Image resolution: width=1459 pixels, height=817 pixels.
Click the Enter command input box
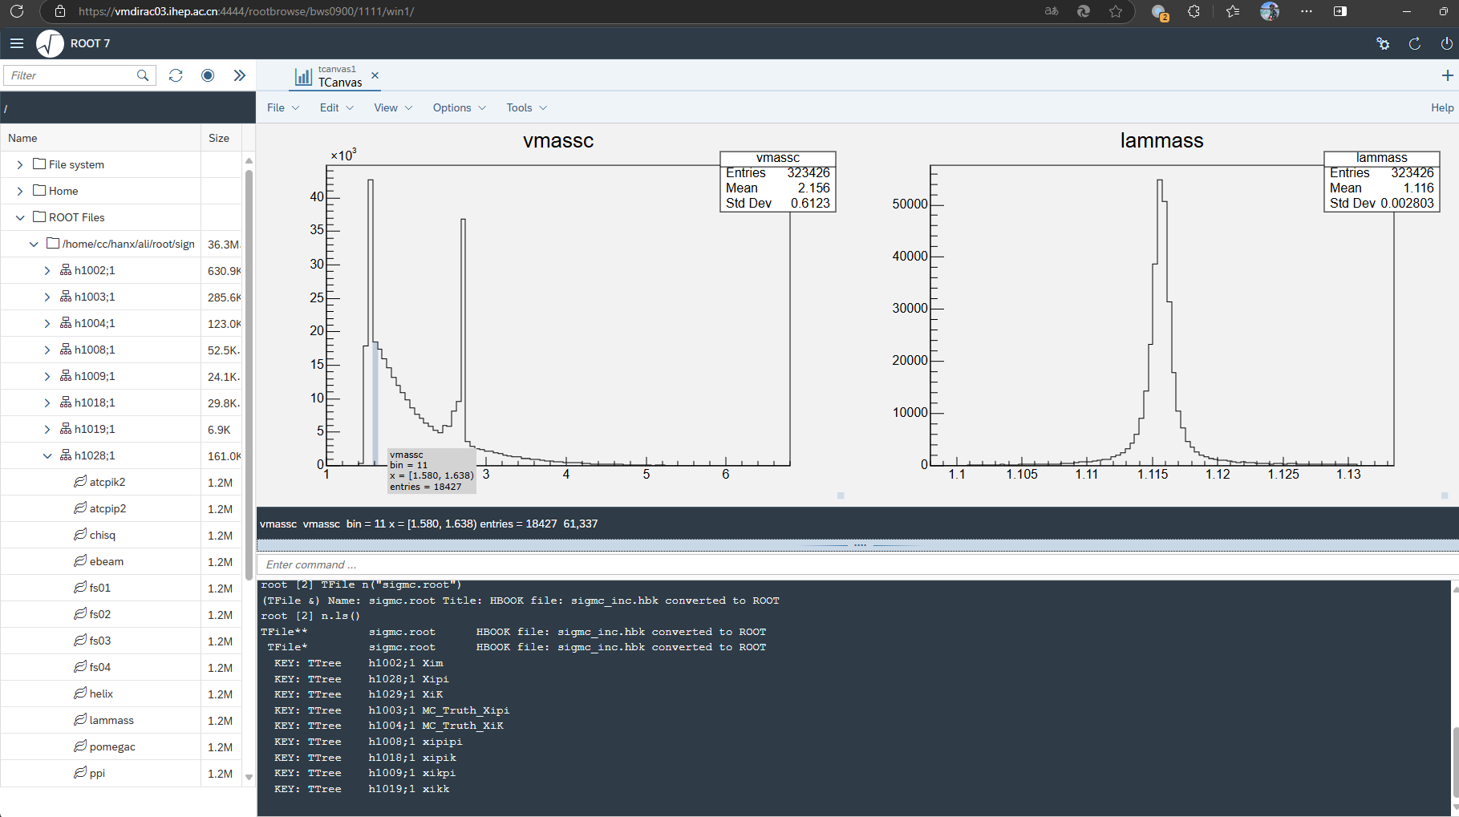click(857, 564)
